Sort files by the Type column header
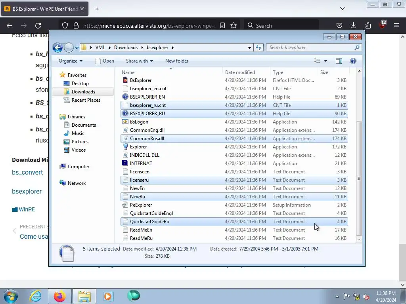Viewport: 406px width, 304px height. [294, 72]
